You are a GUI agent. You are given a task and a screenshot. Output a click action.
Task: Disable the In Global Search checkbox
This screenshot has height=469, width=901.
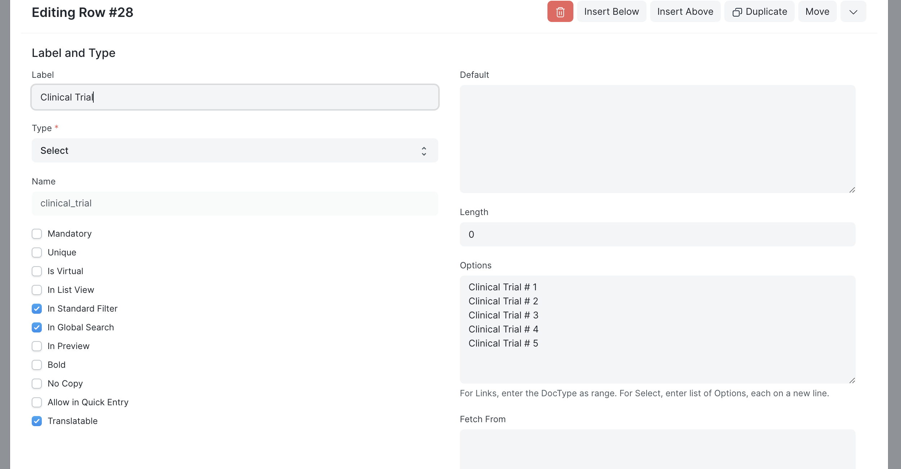(36, 327)
